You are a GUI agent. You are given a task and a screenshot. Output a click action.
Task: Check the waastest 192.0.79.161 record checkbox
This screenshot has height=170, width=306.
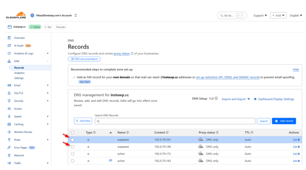73,140
